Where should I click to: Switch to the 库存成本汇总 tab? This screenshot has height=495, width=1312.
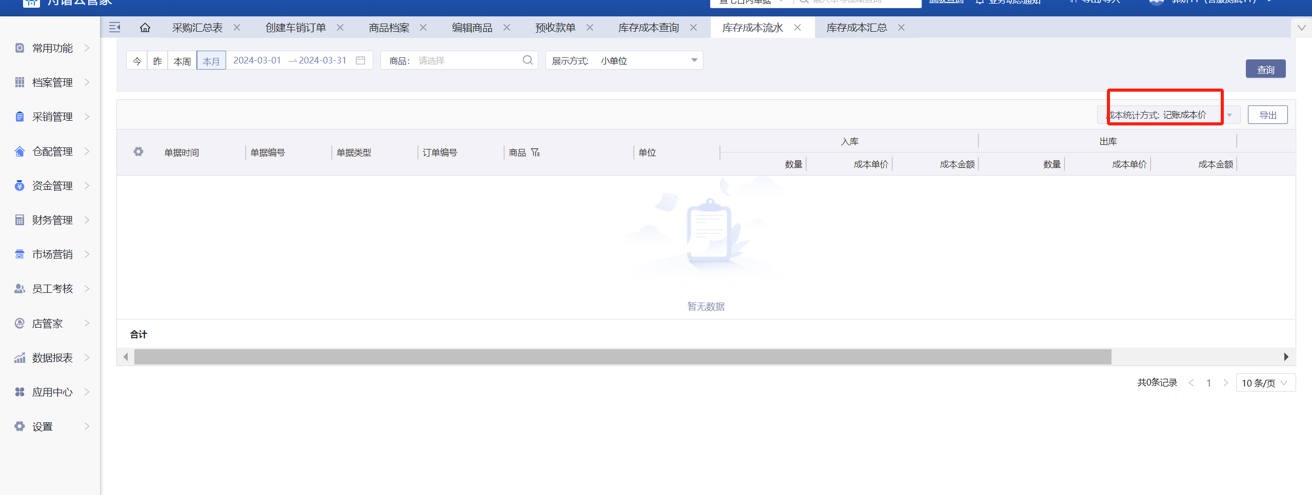[856, 28]
